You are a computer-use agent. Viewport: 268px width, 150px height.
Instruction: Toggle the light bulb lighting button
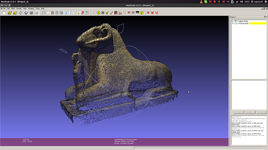[78, 13]
